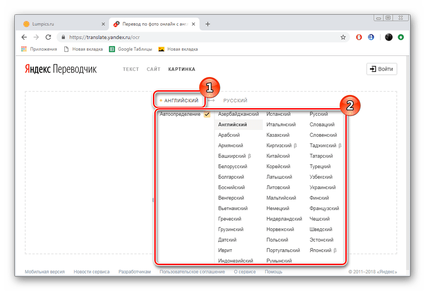Open the Google Таблицы bookmark
Viewport: 425px width, 291px height.
130,49
